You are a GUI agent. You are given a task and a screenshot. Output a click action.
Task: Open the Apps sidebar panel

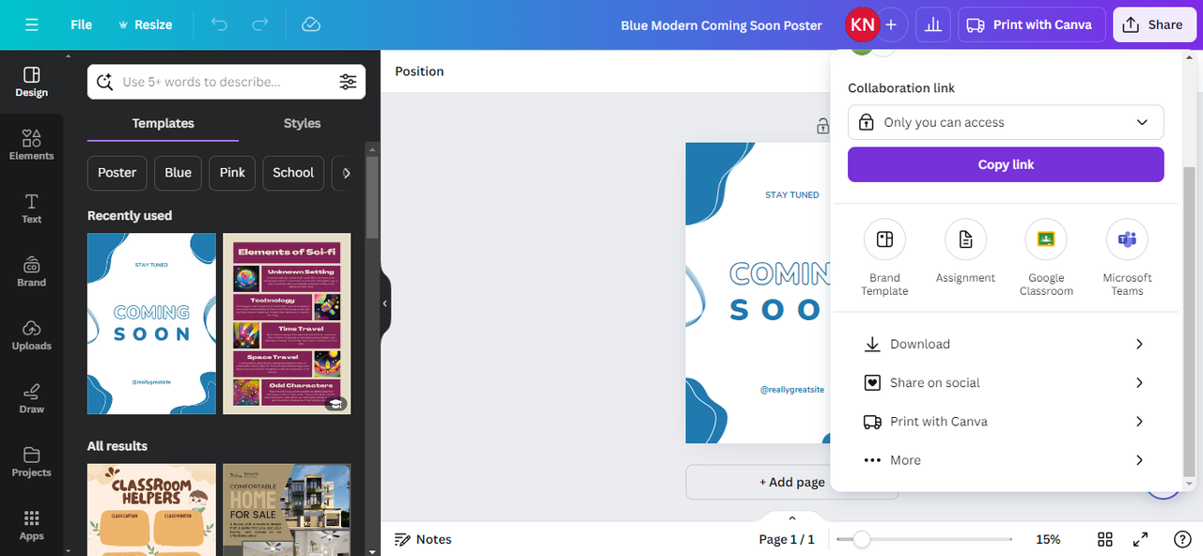pos(31,525)
